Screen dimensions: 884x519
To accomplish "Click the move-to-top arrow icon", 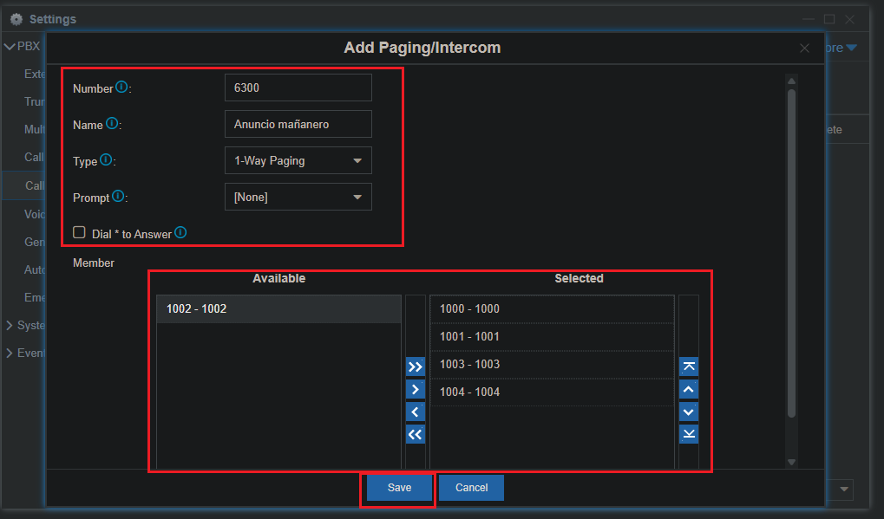I will [689, 367].
